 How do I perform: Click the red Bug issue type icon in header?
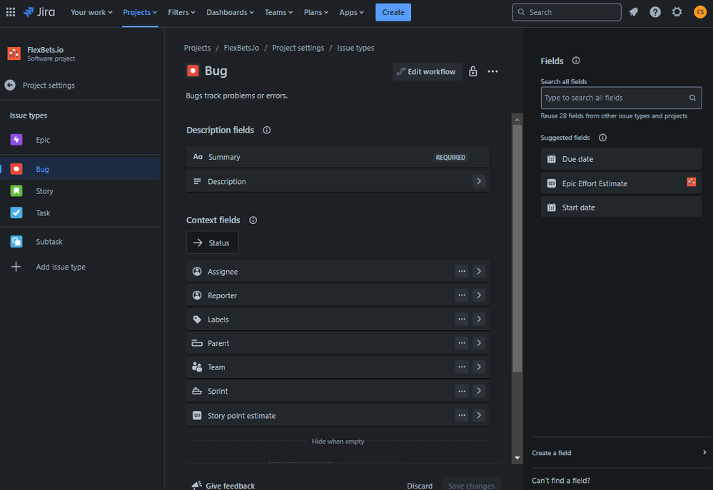point(193,71)
